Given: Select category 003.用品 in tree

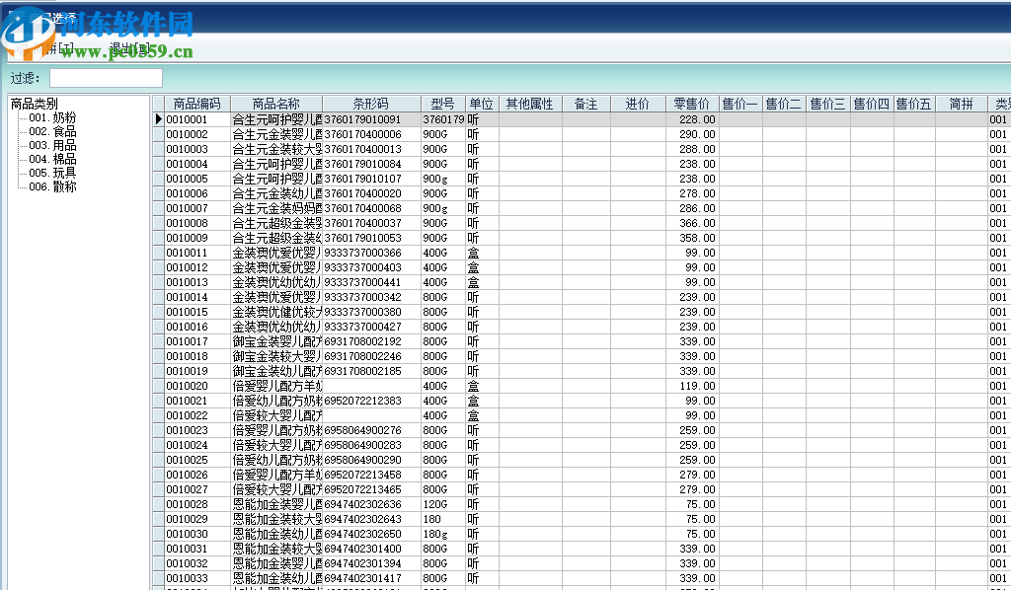Looking at the screenshot, I should coord(52,145).
